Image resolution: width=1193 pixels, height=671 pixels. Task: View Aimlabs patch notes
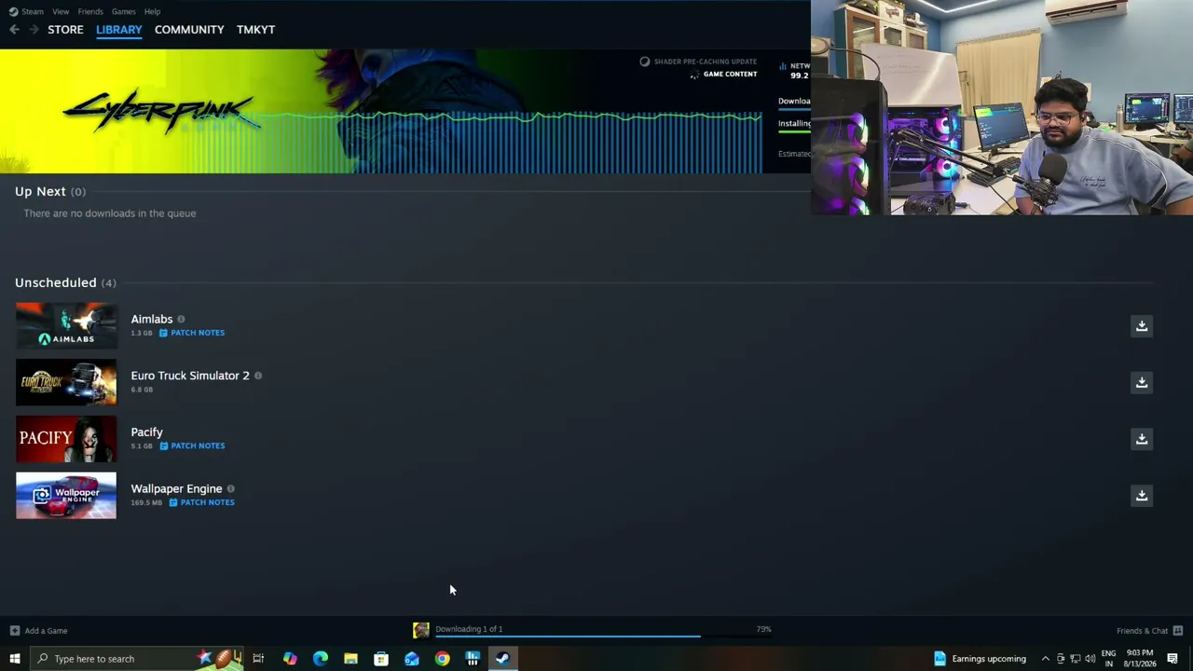coord(192,333)
